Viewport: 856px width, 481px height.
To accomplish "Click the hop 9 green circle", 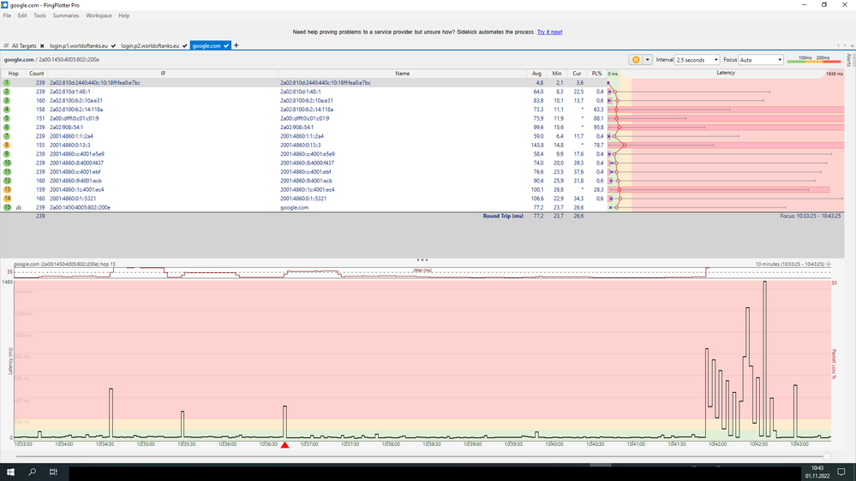I will coord(7,154).
